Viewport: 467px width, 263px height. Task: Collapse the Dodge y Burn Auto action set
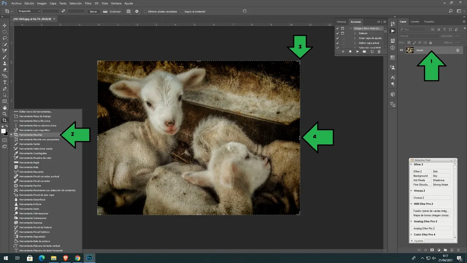coord(351,28)
